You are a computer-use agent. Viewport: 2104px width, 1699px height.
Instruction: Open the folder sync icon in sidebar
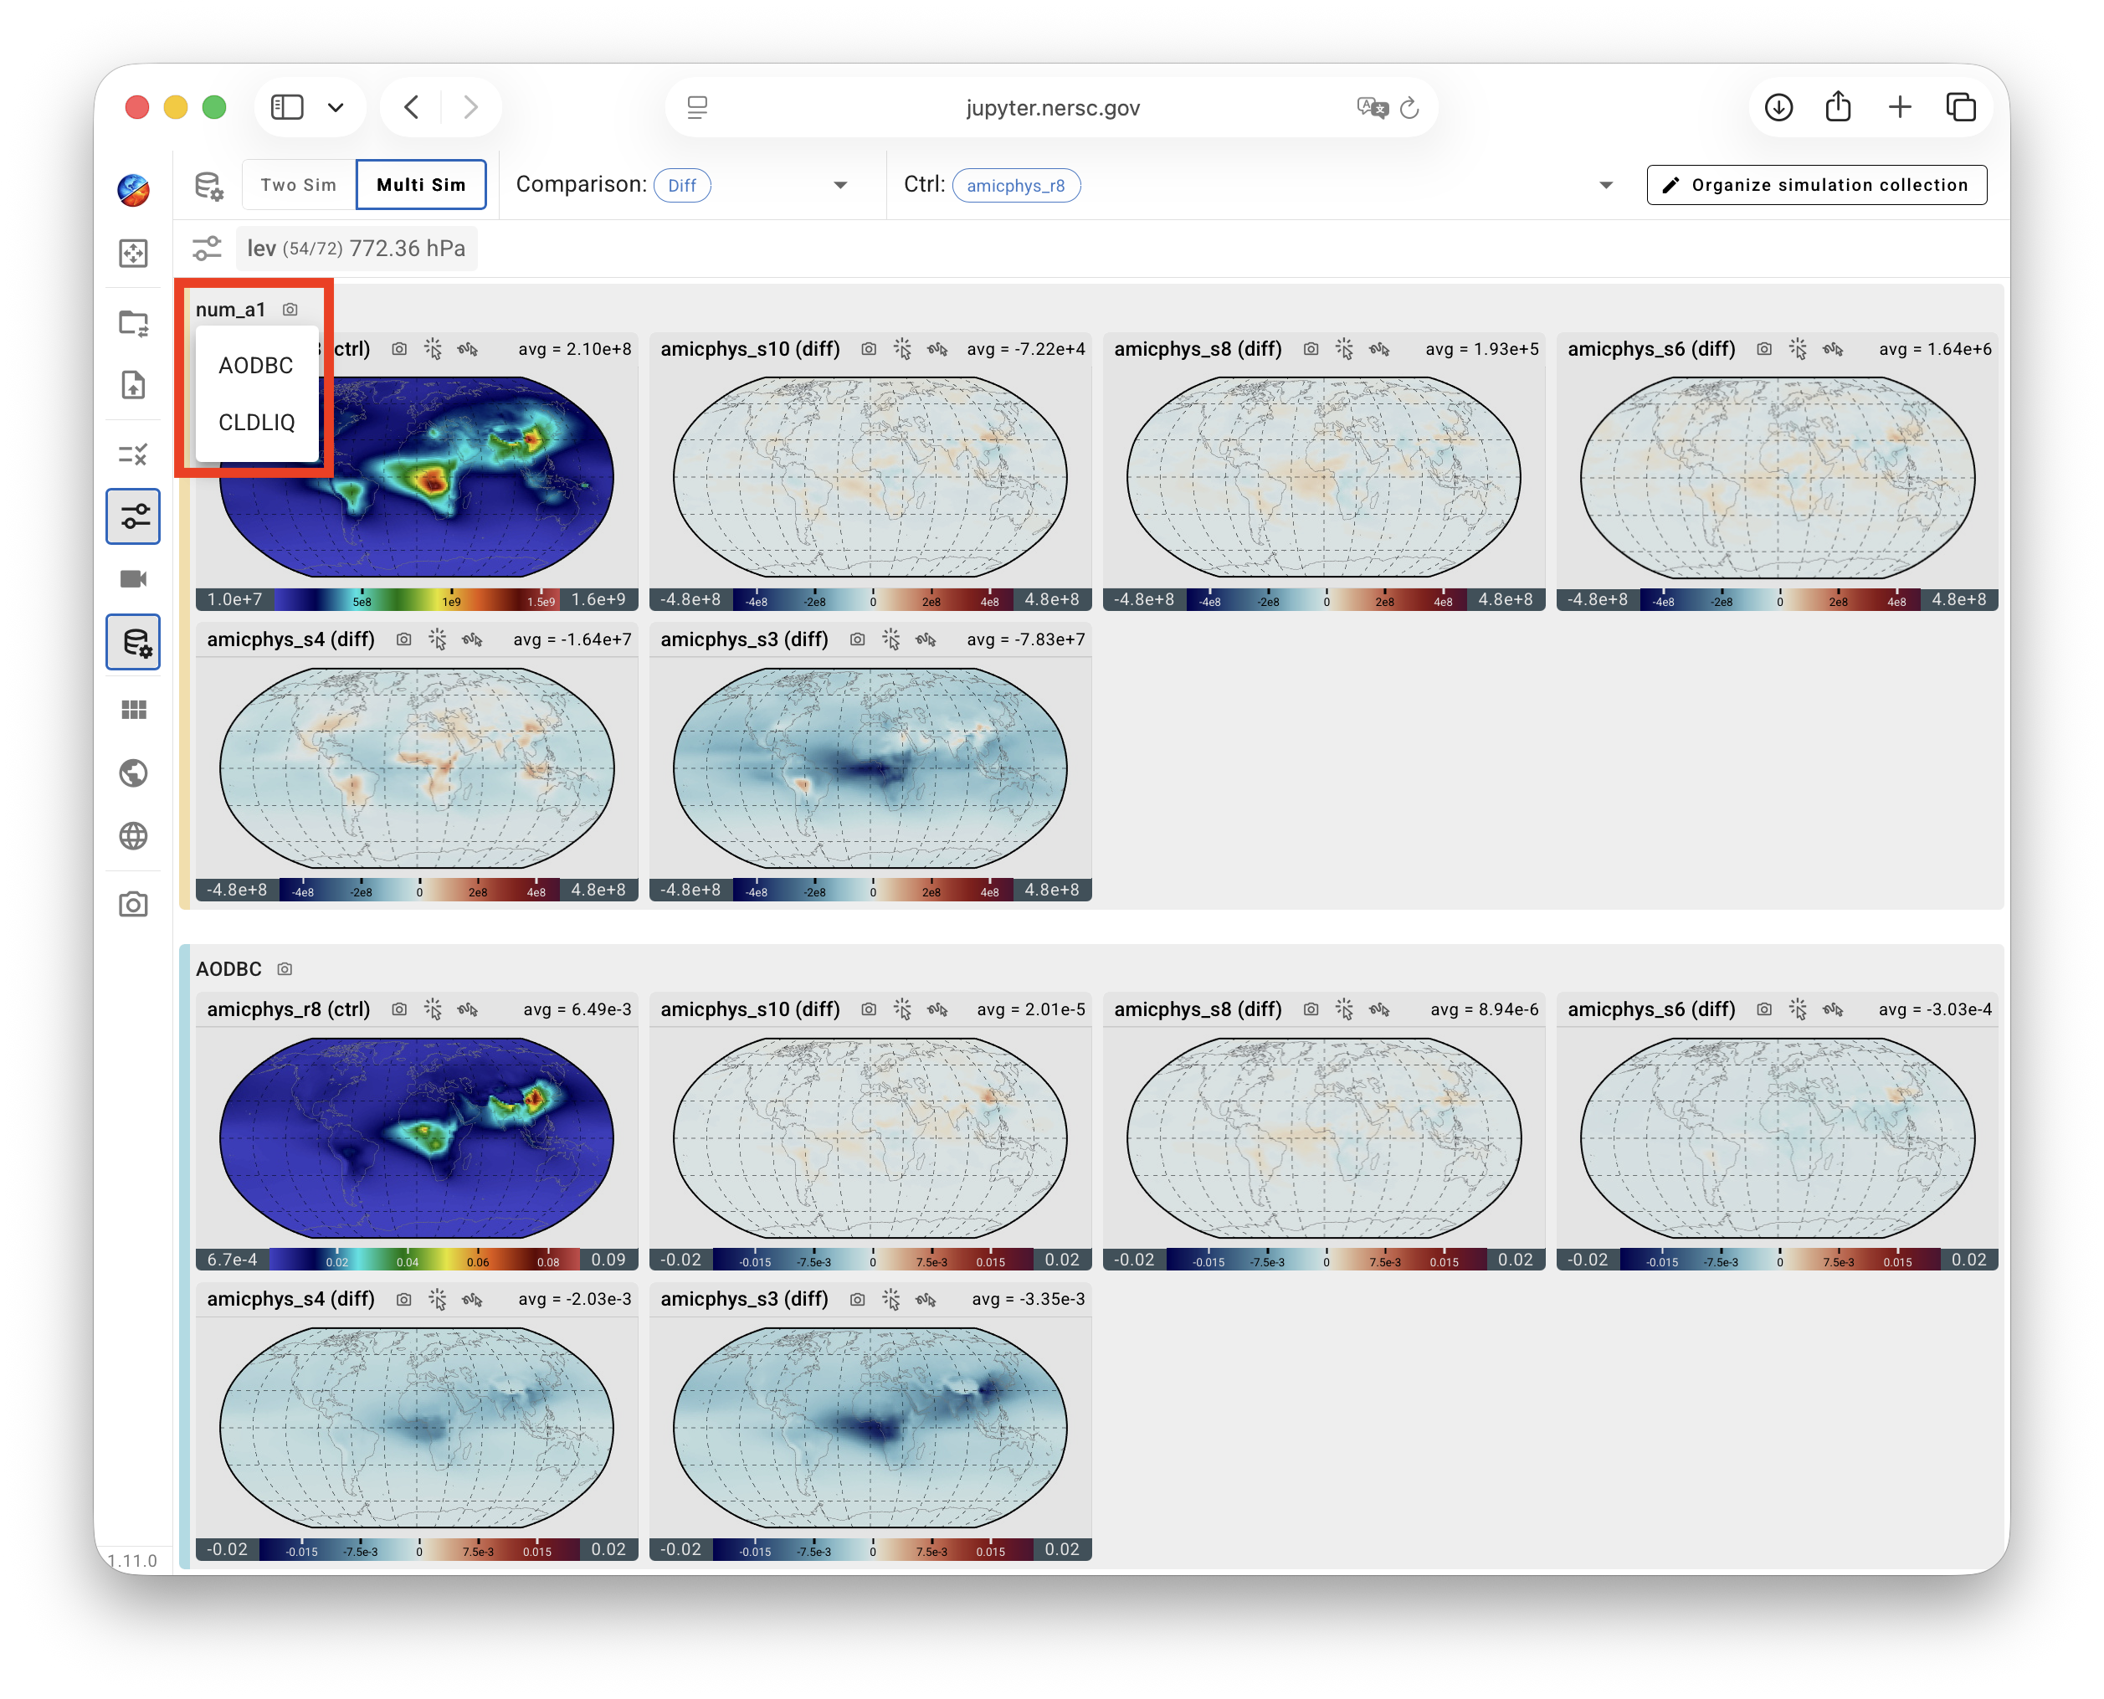coord(133,323)
